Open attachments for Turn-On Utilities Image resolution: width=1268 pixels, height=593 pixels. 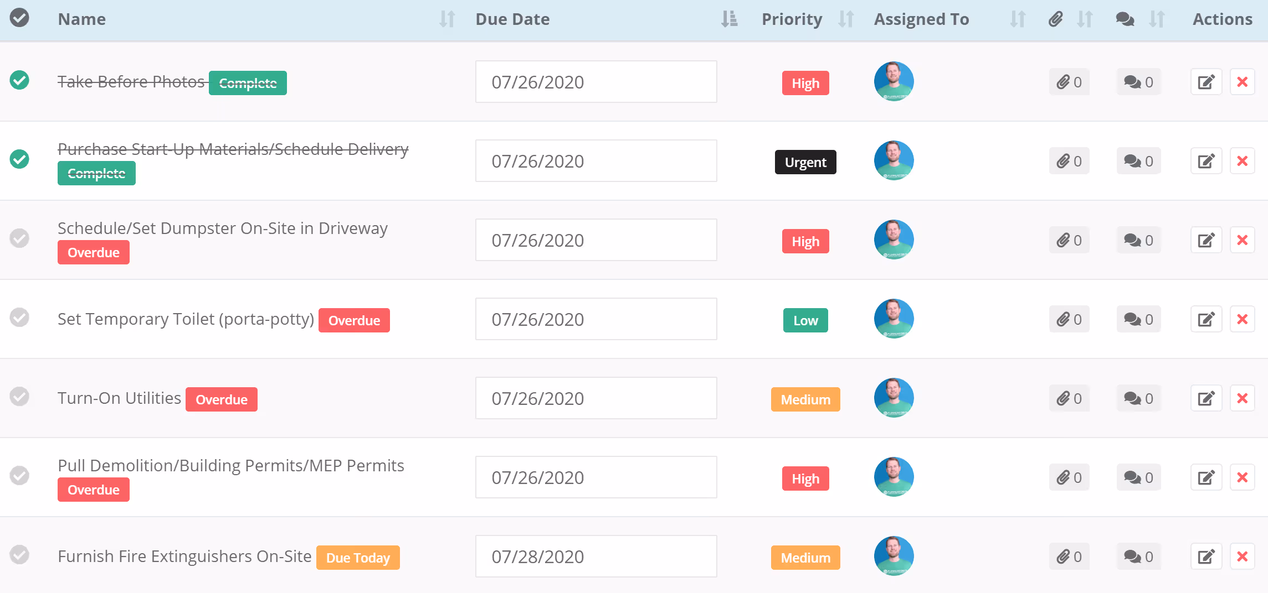coord(1069,398)
